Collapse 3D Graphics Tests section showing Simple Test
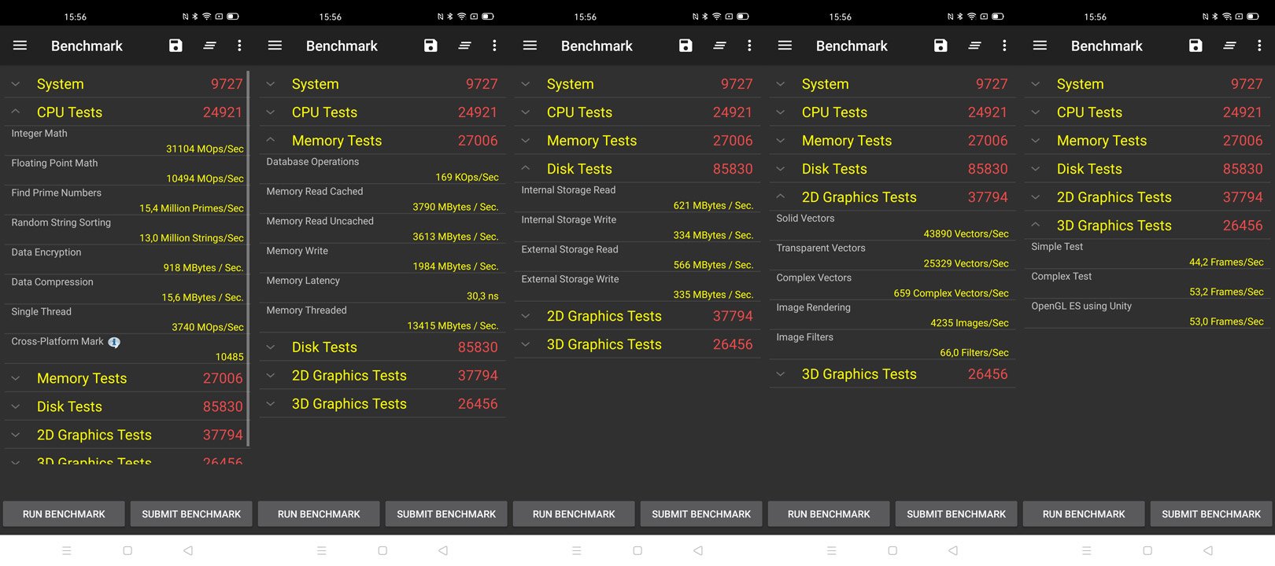The image size is (1275, 566). [x=1147, y=226]
